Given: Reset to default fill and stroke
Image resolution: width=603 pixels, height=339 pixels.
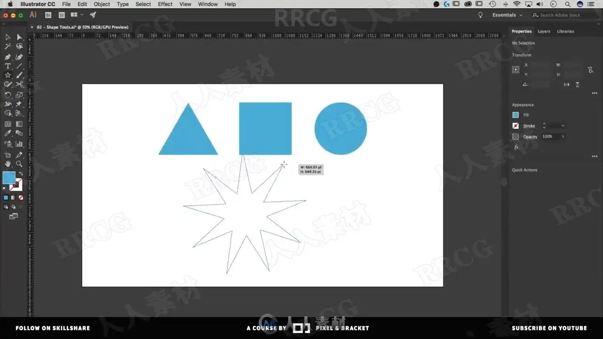Looking at the screenshot, I should pyautogui.click(x=5, y=189).
